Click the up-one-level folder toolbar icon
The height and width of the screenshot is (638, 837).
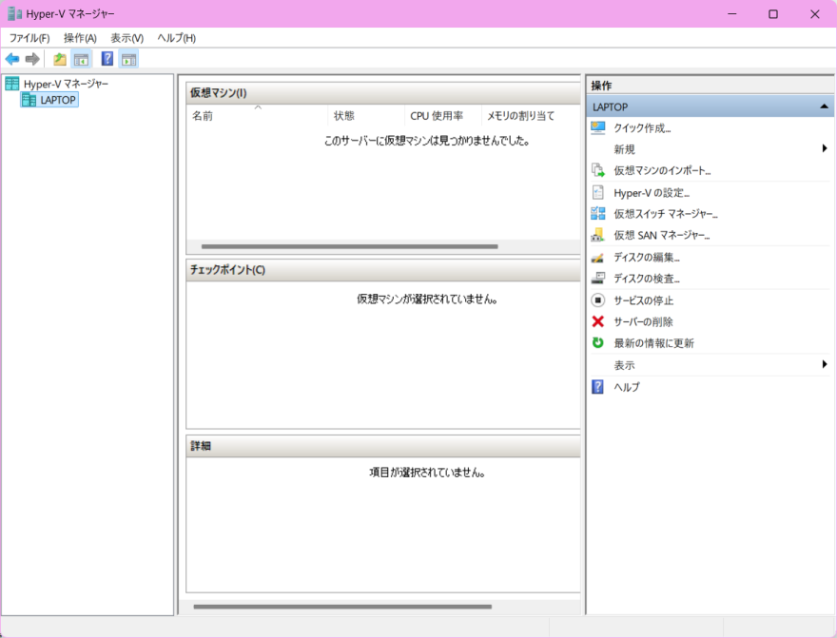(x=60, y=59)
